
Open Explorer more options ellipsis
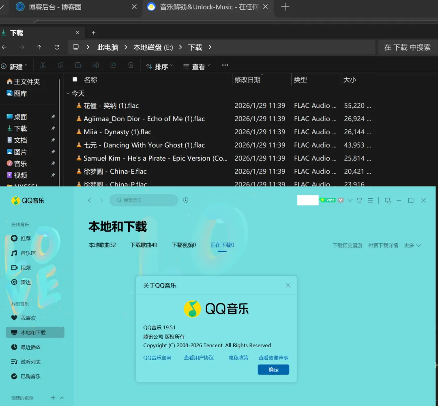(x=225, y=65)
